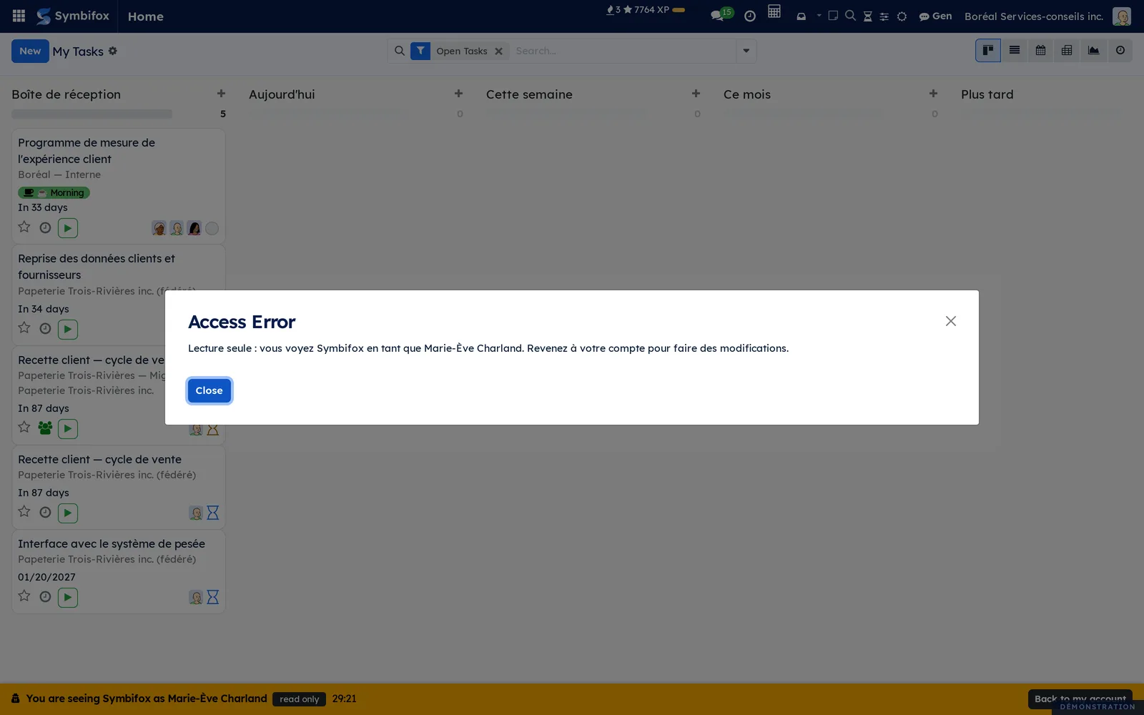The height and width of the screenshot is (715, 1144).
Task: Return via Back to my account button
Action: [1080, 699]
